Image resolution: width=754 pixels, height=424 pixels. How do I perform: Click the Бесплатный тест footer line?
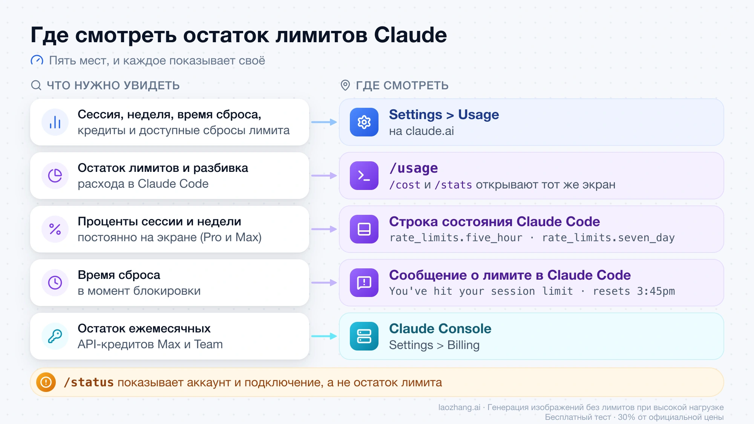634,417
